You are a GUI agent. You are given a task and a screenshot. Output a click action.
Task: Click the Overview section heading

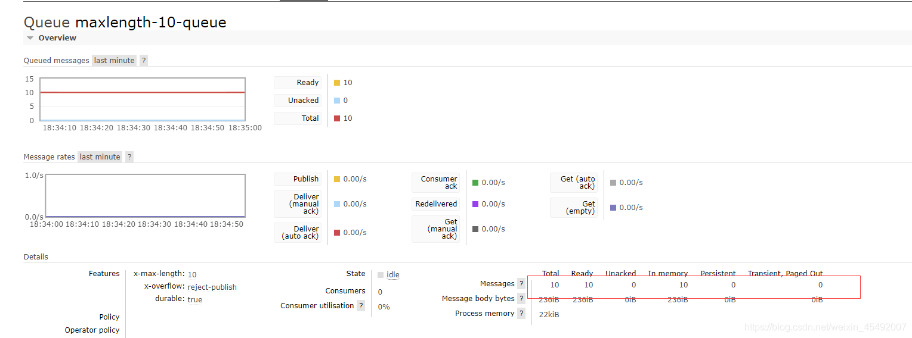click(57, 38)
